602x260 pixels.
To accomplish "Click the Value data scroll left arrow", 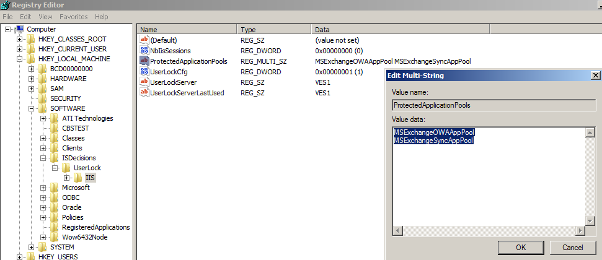I will pyautogui.click(x=398, y=232).
